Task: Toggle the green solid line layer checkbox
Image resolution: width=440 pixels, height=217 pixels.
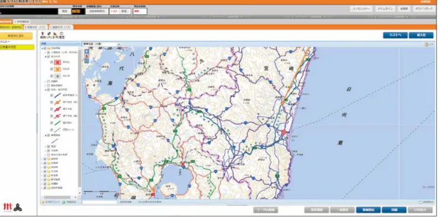Action: (x=52, y=123)
